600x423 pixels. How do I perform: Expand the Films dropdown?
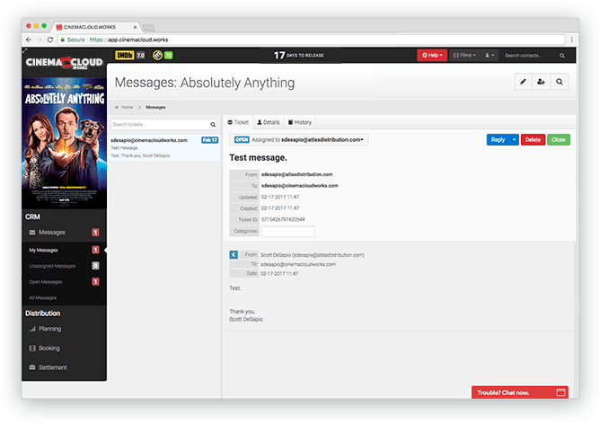[464, 56]
